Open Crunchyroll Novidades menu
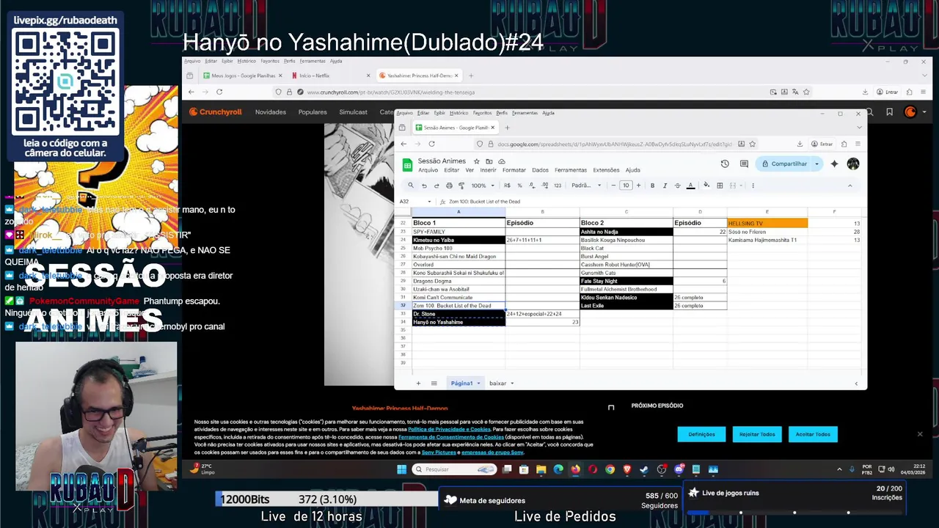This screenshot has width=939, height=528. [271, 112]
